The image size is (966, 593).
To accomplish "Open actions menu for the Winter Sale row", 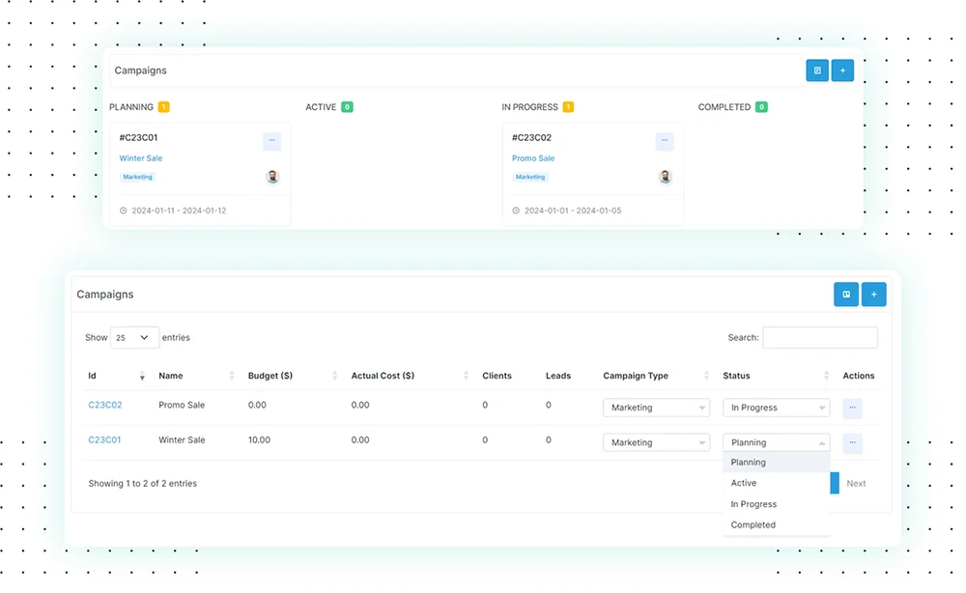I will coord(852,443).
